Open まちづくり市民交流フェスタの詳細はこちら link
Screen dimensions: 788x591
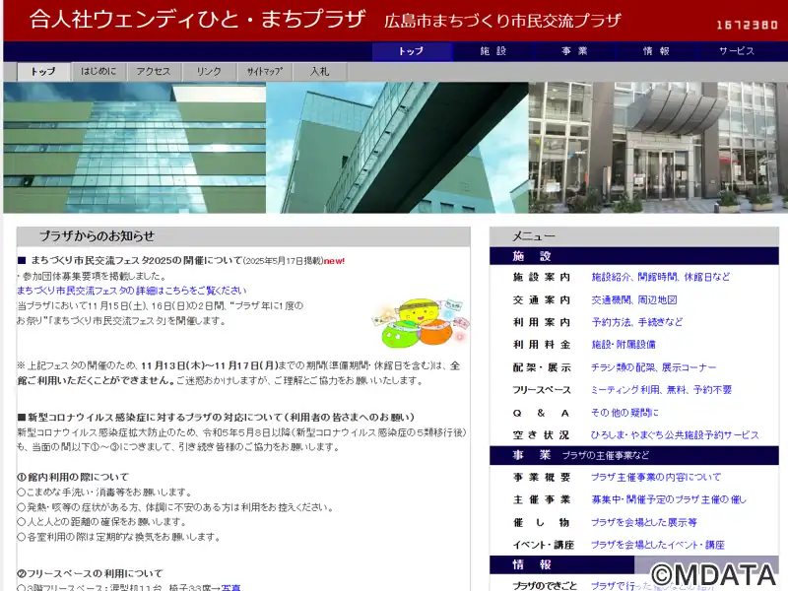tap(132, 291)
